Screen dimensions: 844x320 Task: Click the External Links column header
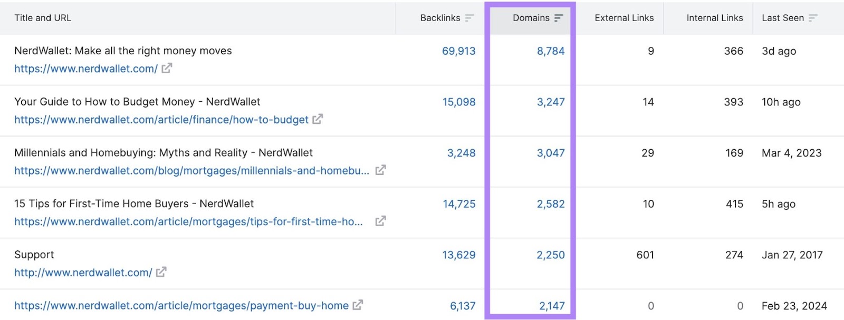click(624, 18)
